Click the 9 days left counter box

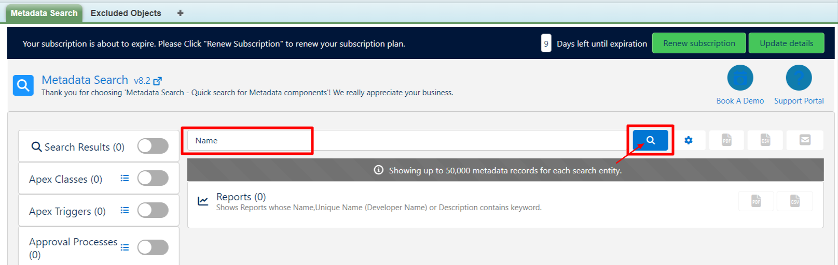pos(546,43)
